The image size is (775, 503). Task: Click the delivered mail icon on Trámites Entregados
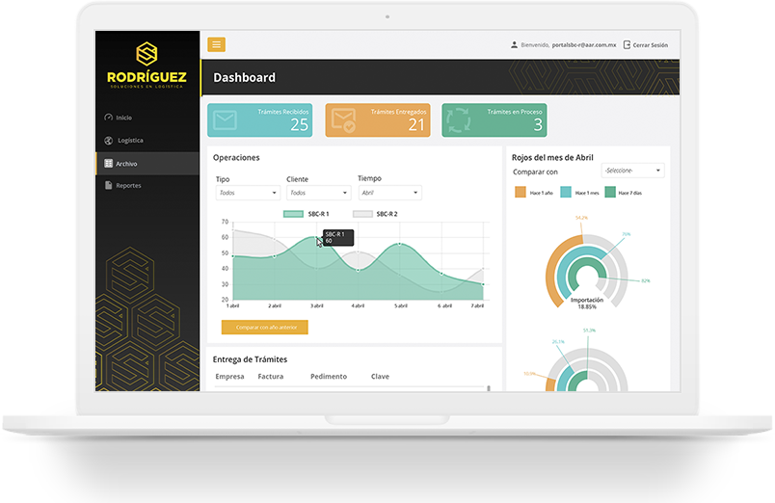343,120
